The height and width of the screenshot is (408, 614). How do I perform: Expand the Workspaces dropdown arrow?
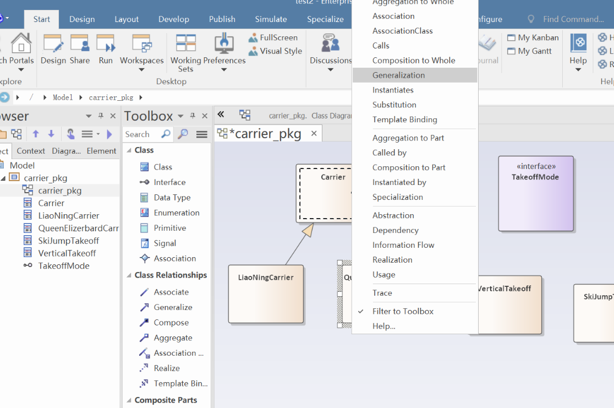[x=142, y=70]
